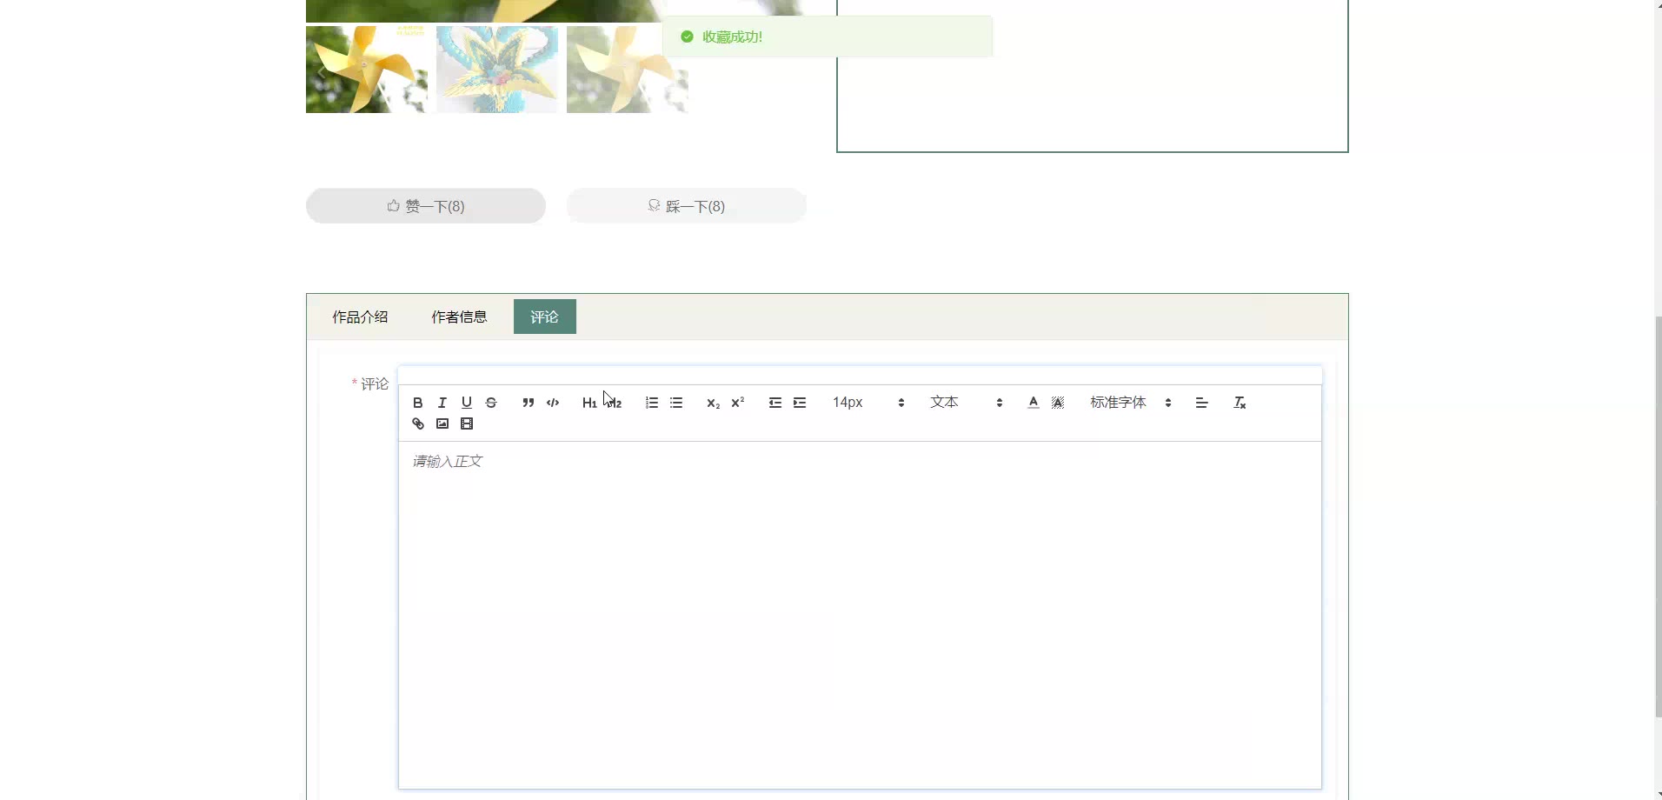Toggle bold formatting in the comment editor
Viewport: 1662px width, 800px height.
(x=418, y=403)
